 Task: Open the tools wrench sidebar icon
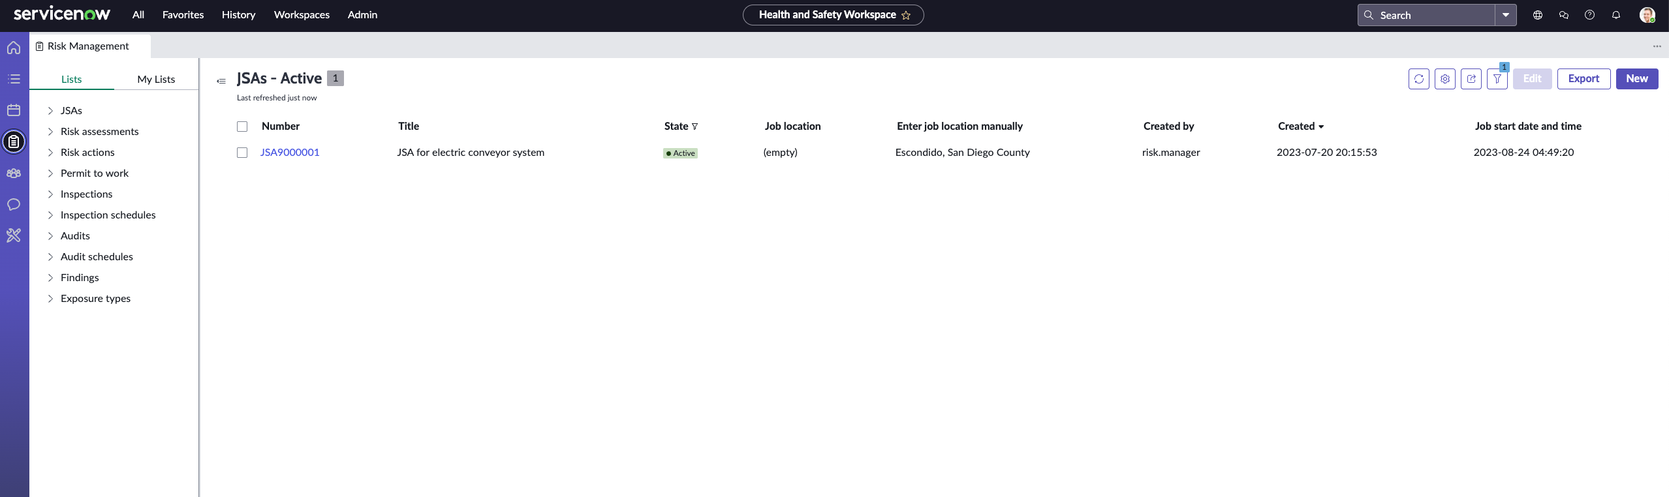[14, 235]
